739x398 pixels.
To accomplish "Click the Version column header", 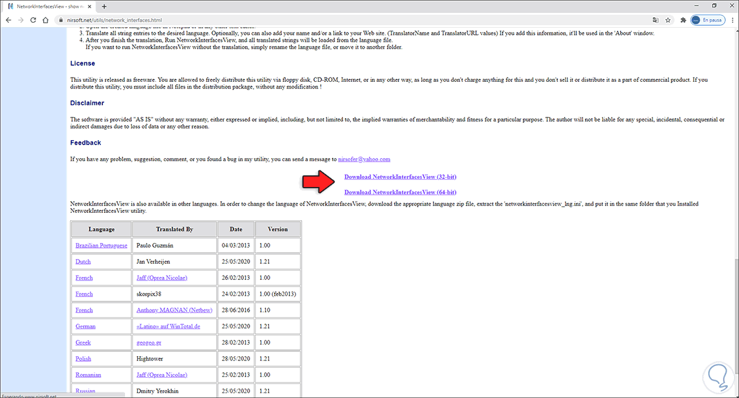I will coord(278,229).
